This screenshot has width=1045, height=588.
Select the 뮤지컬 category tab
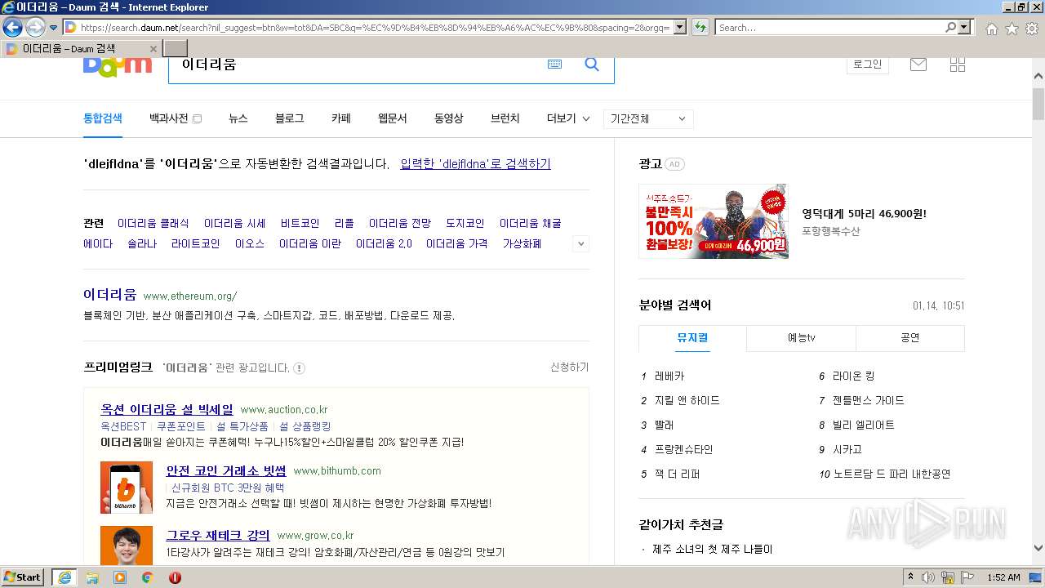coord(692,338)
